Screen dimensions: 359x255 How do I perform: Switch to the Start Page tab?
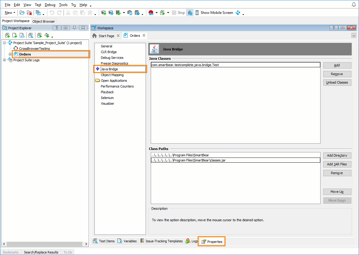point(106,36)
